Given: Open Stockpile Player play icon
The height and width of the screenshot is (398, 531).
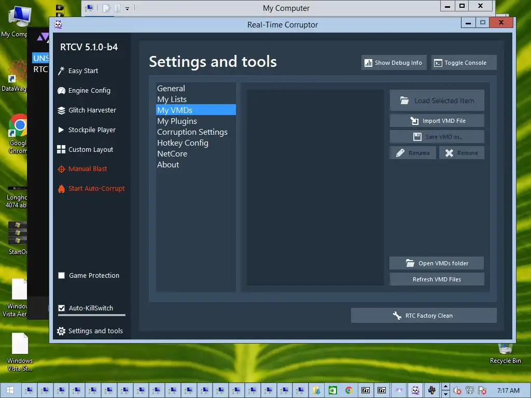Looking at the screenshot, I should coord(61,130).
